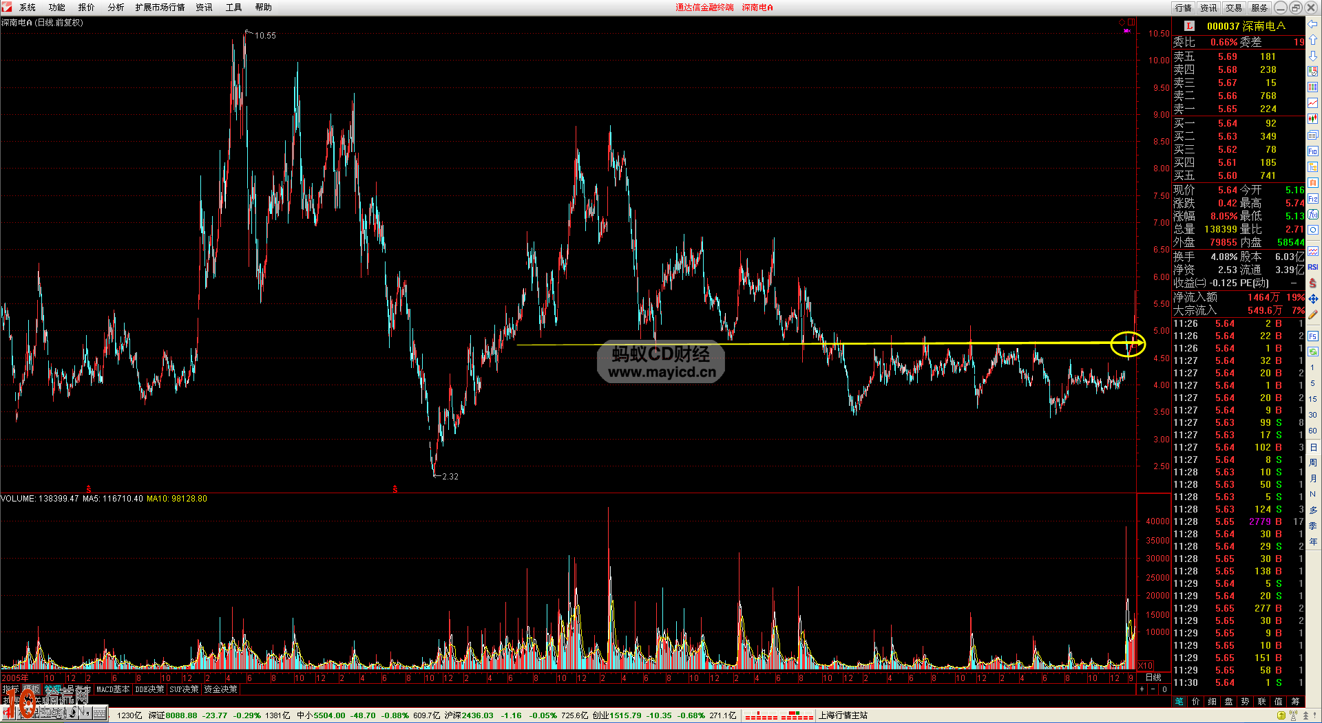This screenshot has height=723, width=1322.
Task: Select the 值 value tab
Action: coord(1278,702)
